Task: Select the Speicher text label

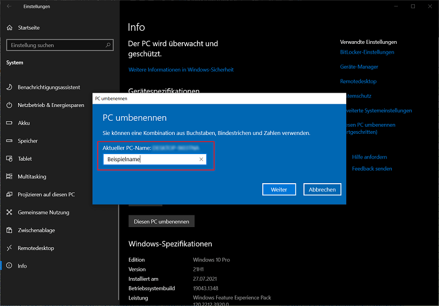Action: [28, 141]
